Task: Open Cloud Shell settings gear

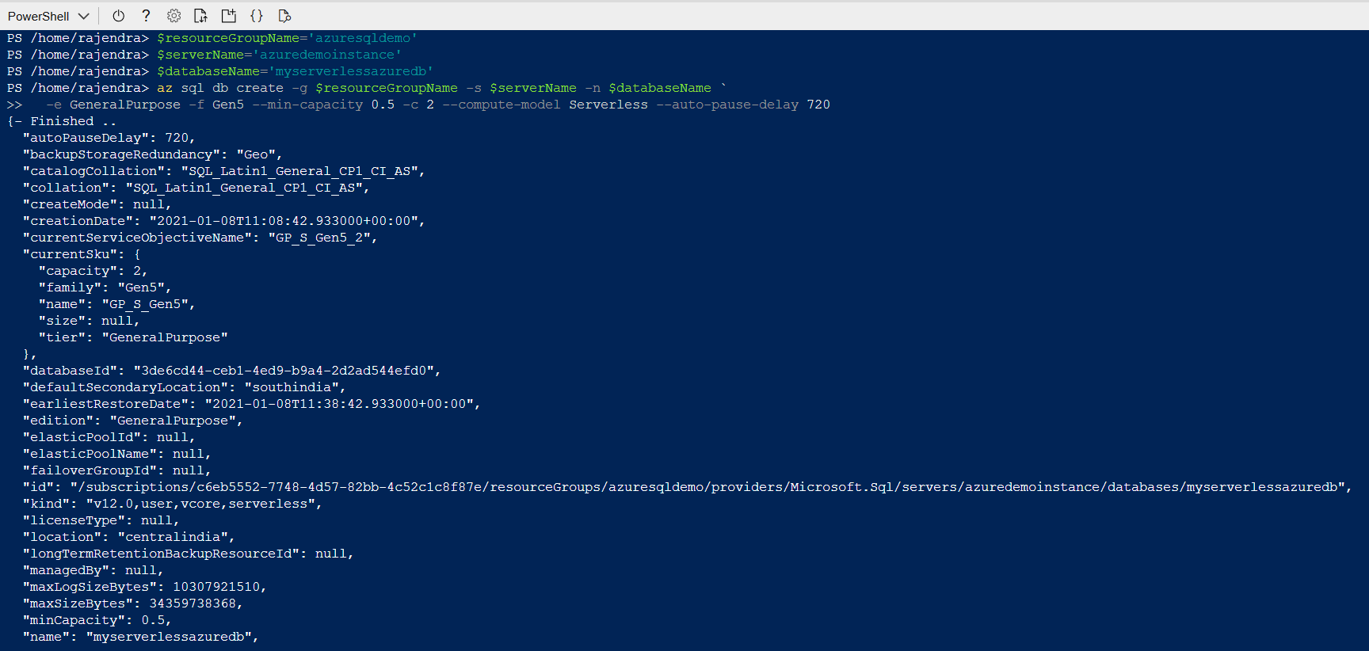Action: (x=174, y=16)
